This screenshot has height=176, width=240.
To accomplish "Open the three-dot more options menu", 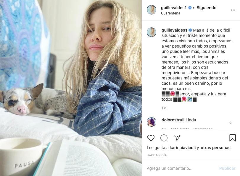I will pyautogui.click(x=233, y=10).
